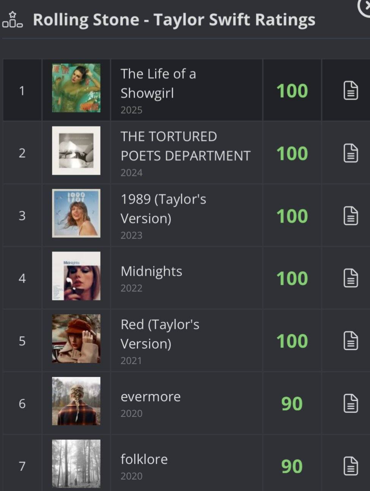This screenshot has width=370, height=491.
Task: Open the 1989 (Taylor's Version) album cover
Action: (x=76, y=213)
